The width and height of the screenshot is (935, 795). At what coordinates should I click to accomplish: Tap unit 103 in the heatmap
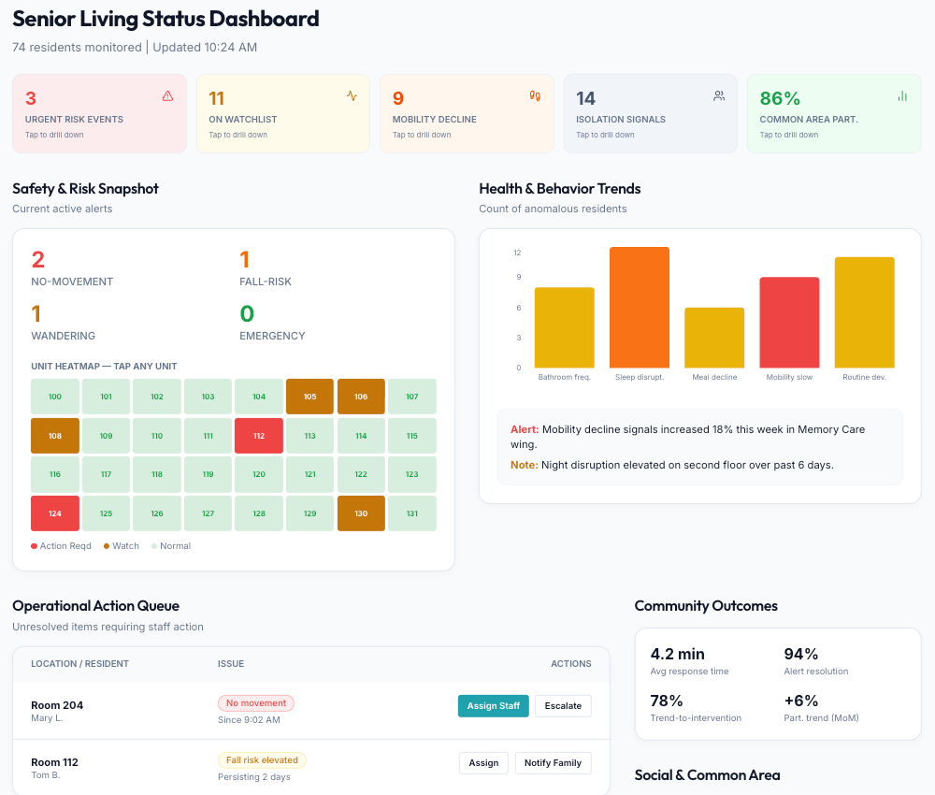tap(209, 397)
